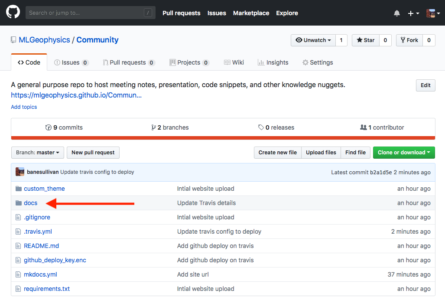
Task: Expand the Branch: master dropdown
Action: pyautogui.click(x=38, y=153)
